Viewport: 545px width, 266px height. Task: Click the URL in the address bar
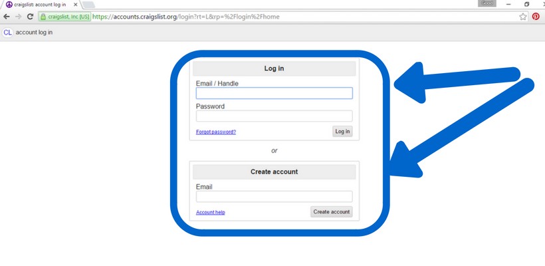pyautogui.click(x=186, y=17)
